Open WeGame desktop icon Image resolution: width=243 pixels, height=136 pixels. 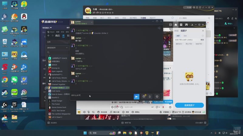(x=24, y=31)
